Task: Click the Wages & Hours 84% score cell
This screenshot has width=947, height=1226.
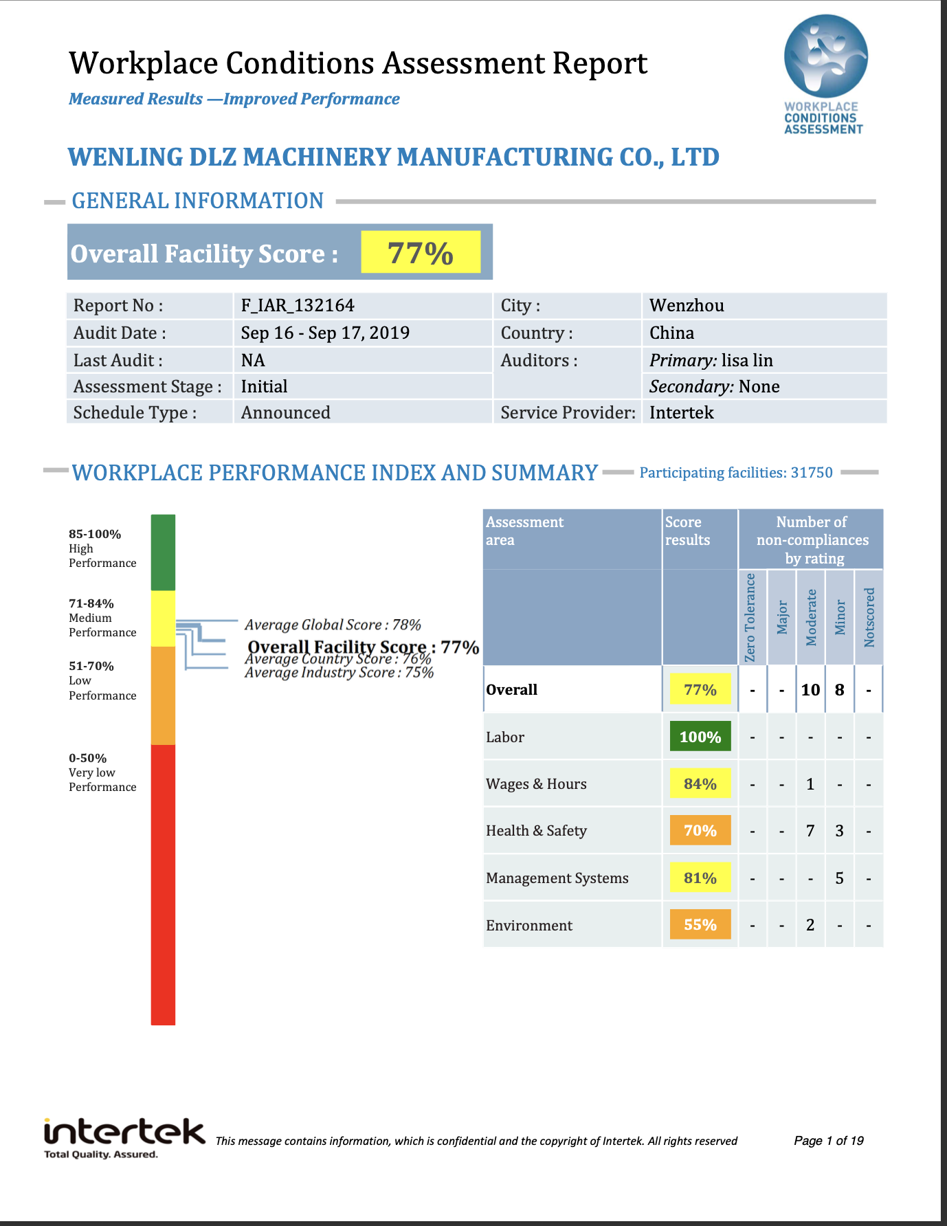Action: coord(700,783)
